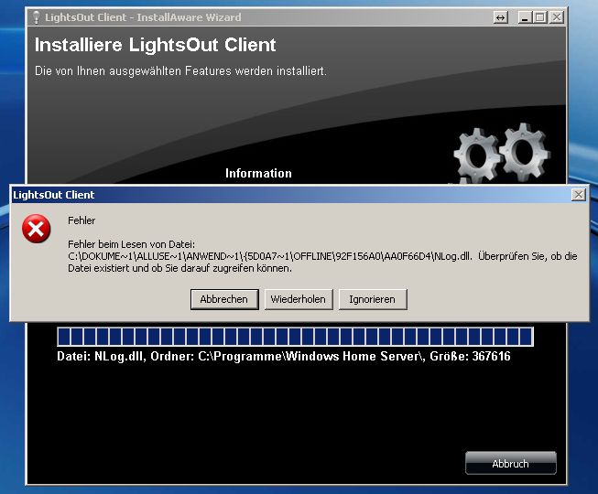Click 'Installiere LightsOut Client' heading

tap(155, 45)
